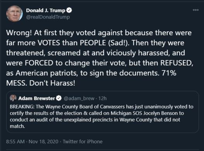This screenshot has width=204, height=151.
Task: Open the Twitter for iPhone source link
Action: coord(83,142)
